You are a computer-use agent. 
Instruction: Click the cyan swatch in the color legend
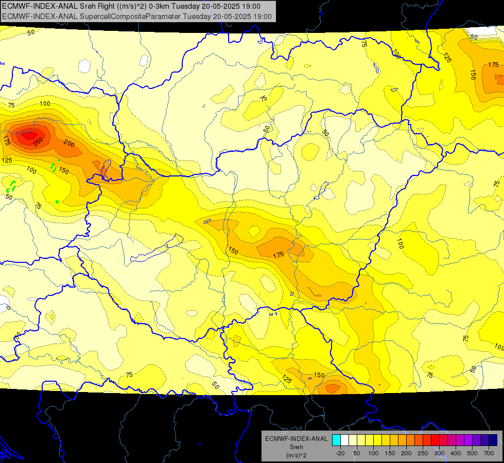pos(336,440)
